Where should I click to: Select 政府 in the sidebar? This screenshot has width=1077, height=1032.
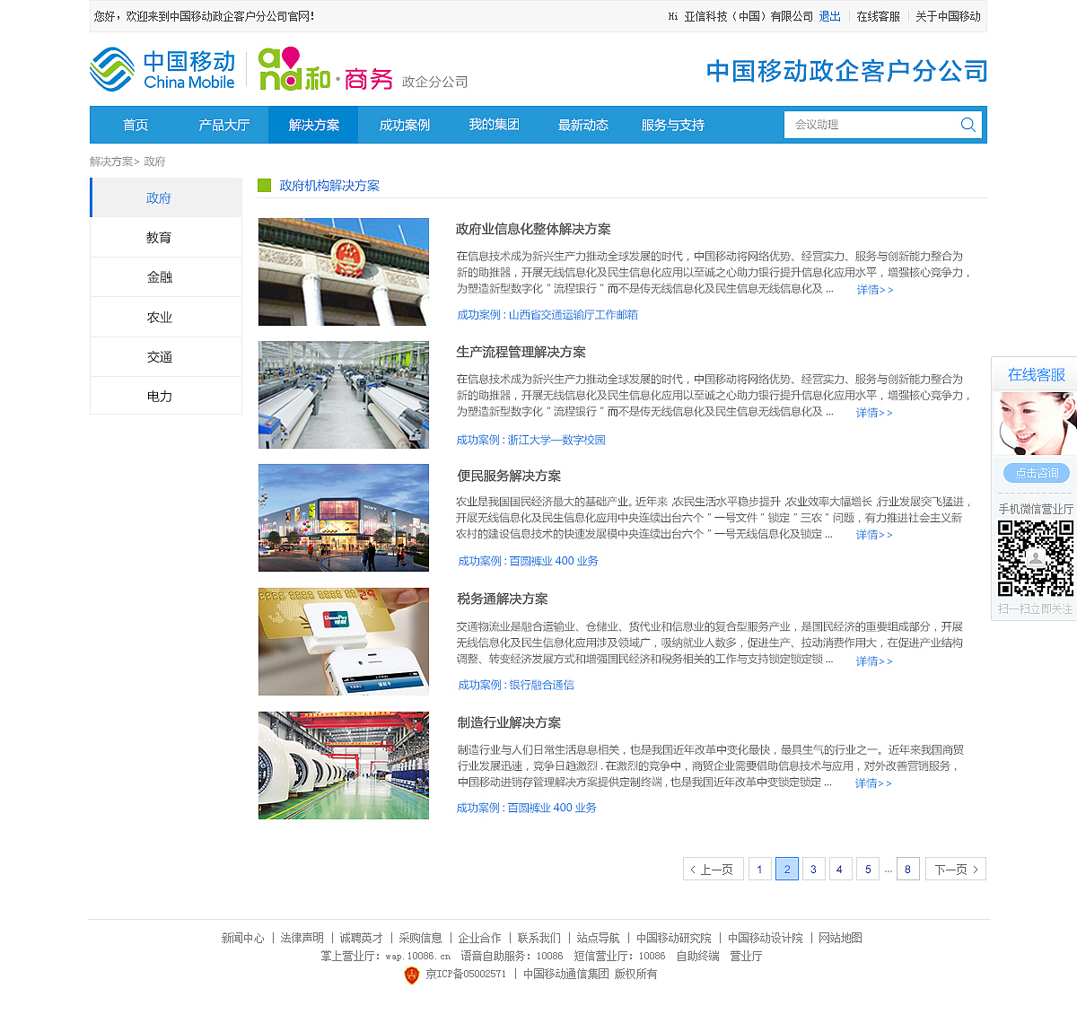tap(166, 197)
